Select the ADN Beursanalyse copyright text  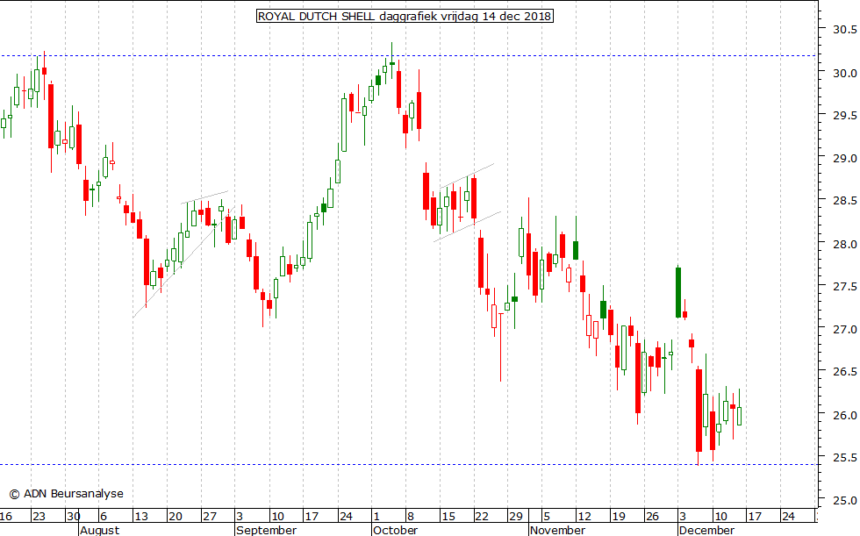(67, 494)
